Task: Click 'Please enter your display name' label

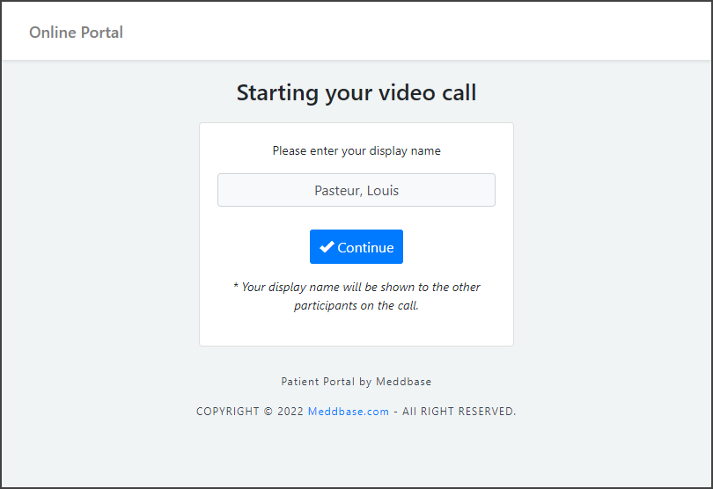Action: point(356,150)
